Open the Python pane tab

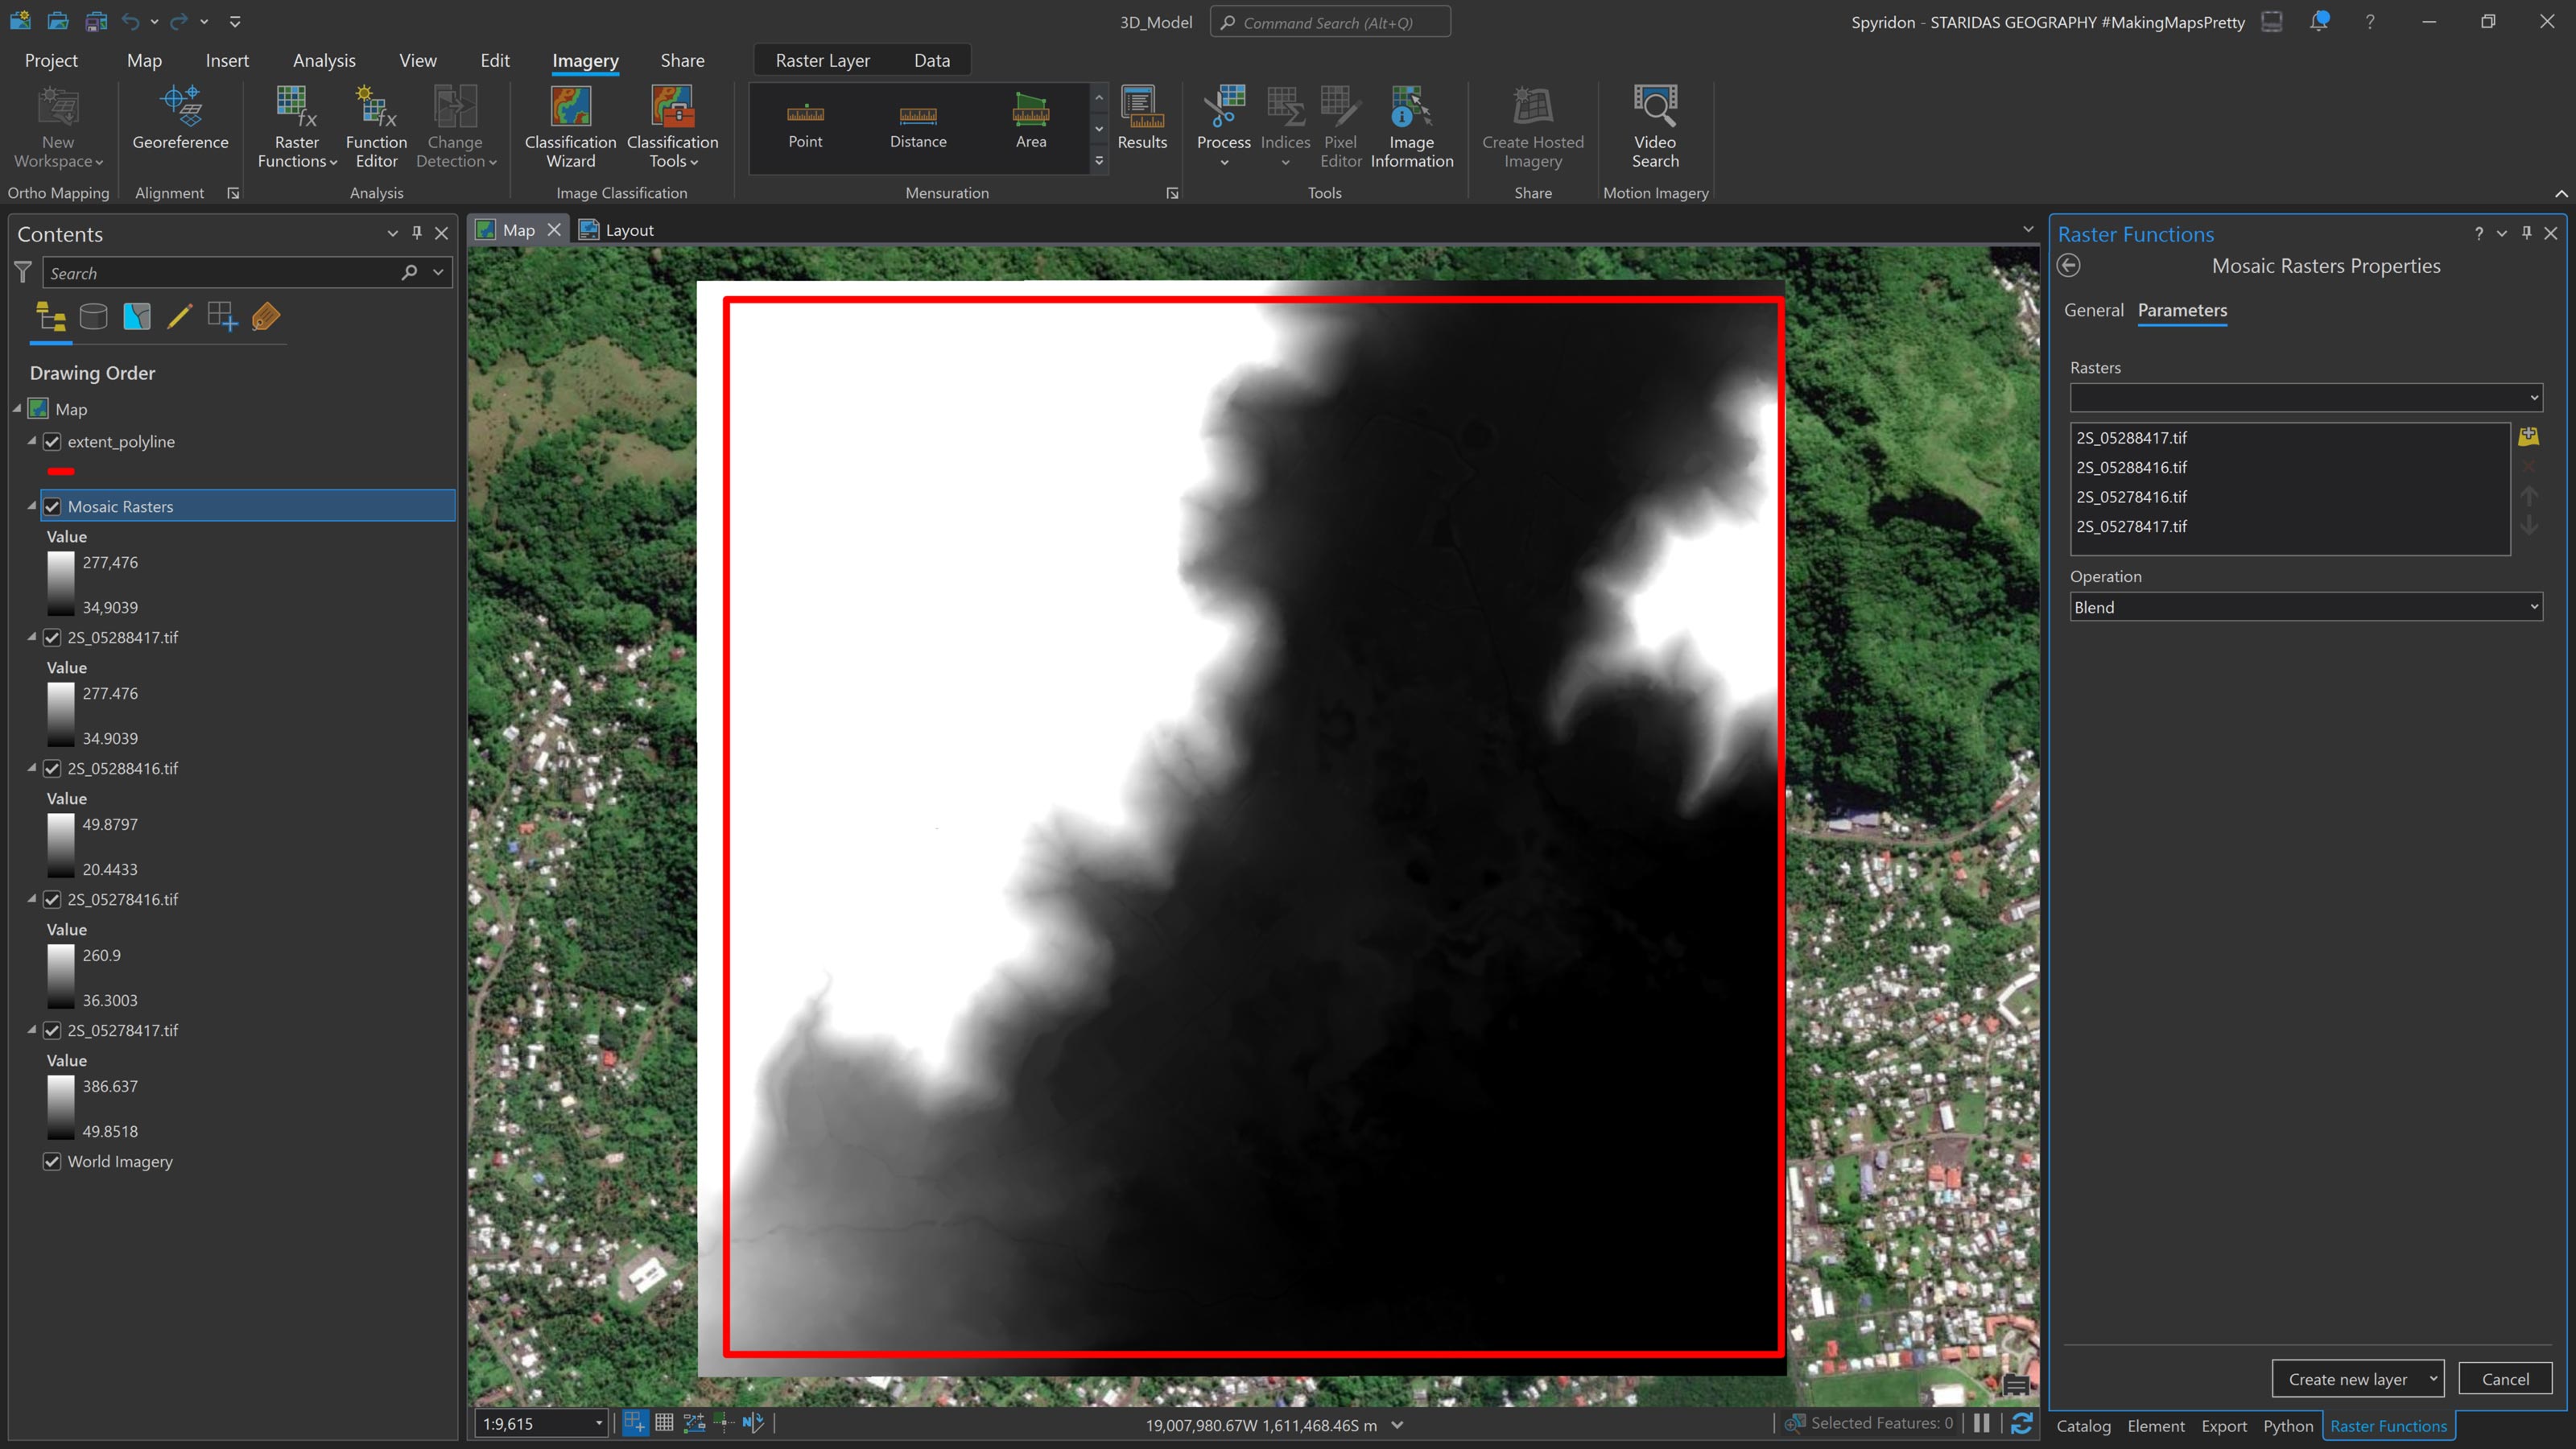(x=2288, y=1426)
